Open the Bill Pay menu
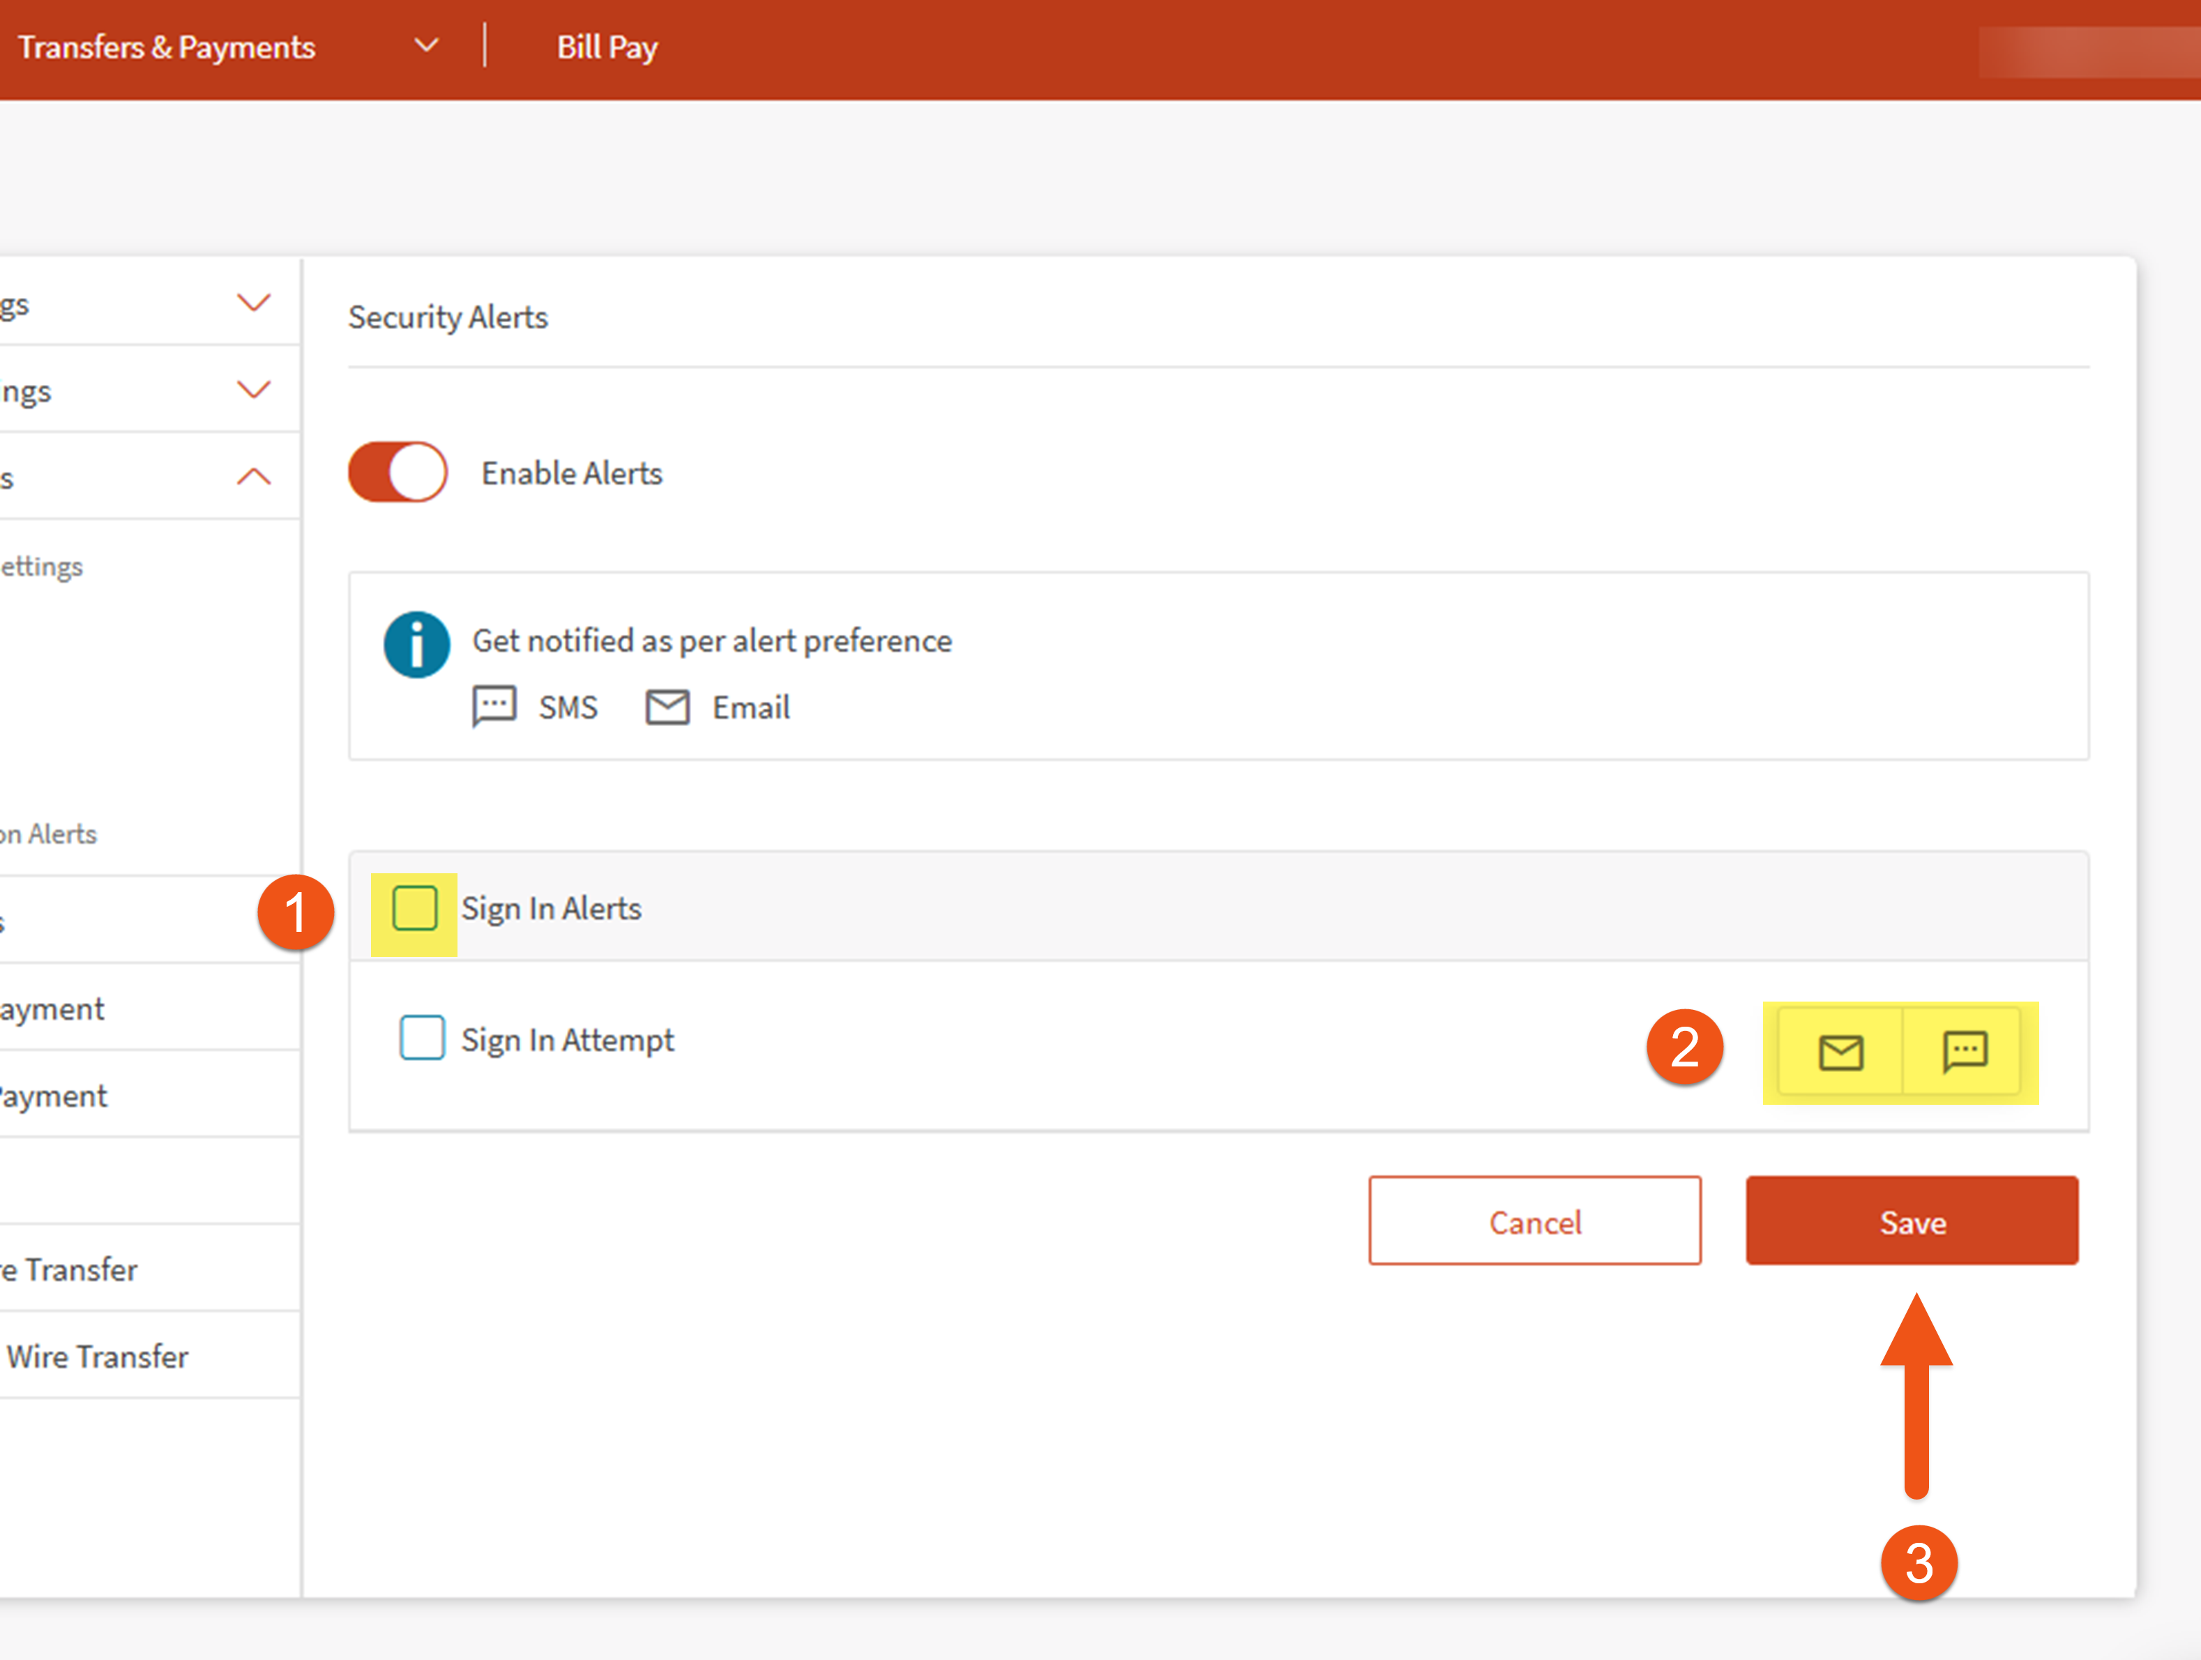The image size is (2201, 1660). click(607, 47)
